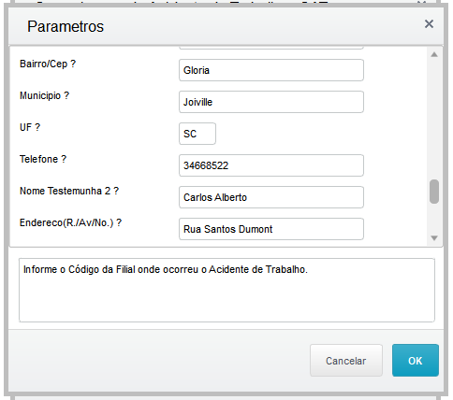This screenshot has height=400, width=453.
Task: Click the Parametros dialog title
Action: point(66,26)
